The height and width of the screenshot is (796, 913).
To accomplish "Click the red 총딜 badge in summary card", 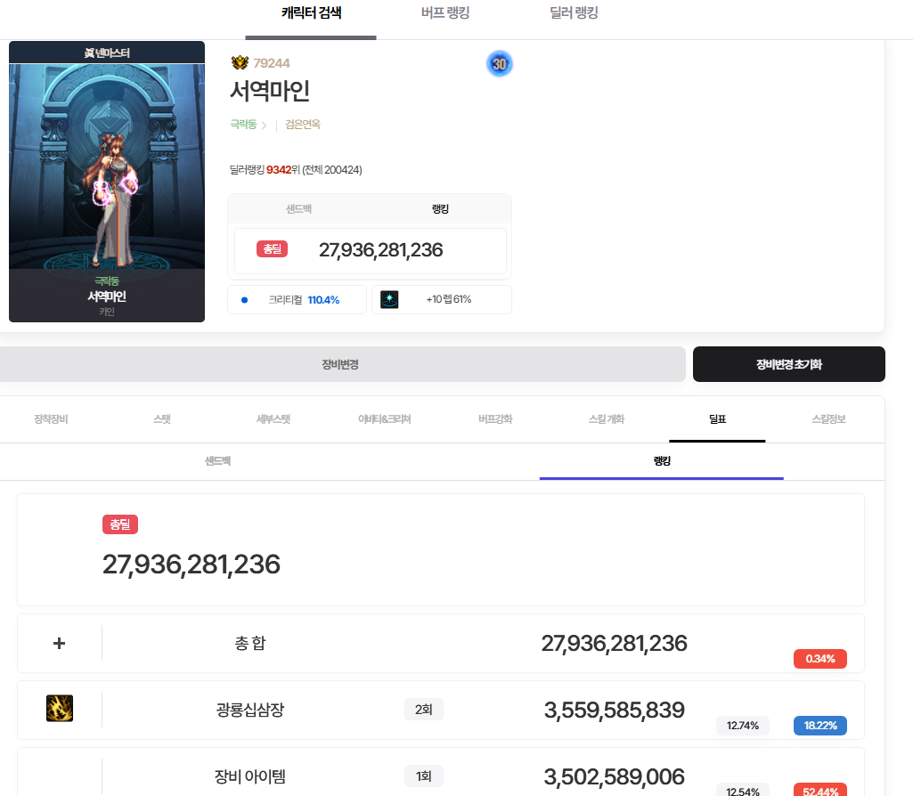I will [272, 249].
